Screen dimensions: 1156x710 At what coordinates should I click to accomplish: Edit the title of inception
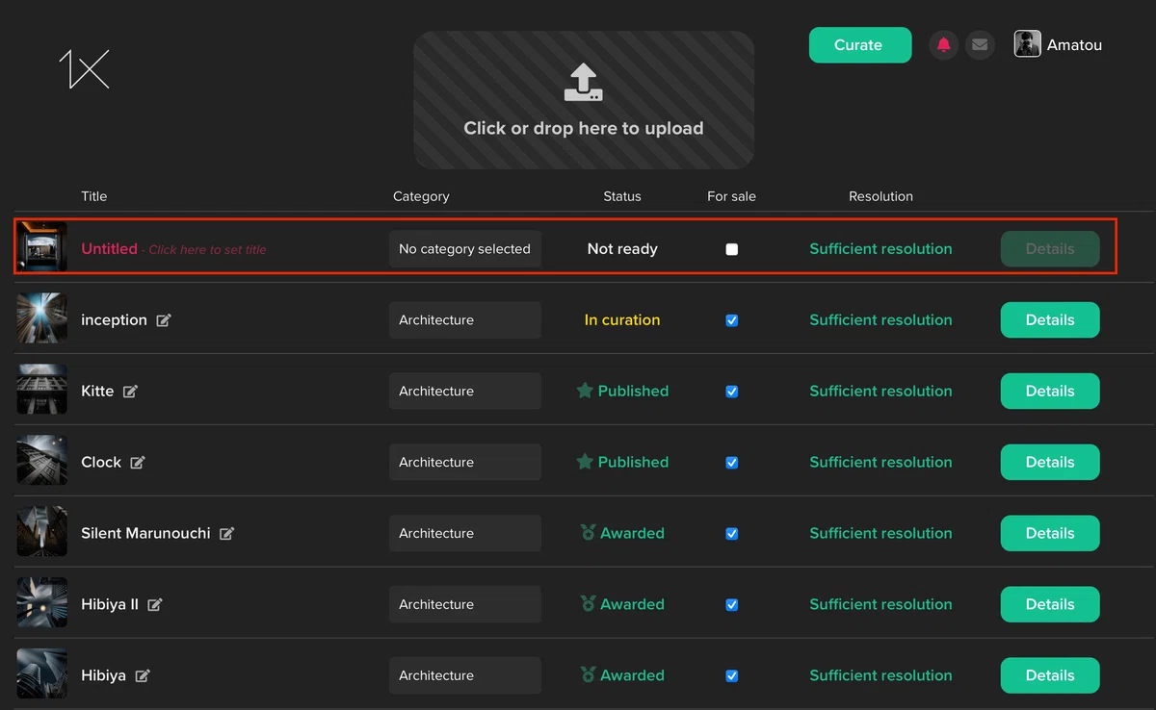tap(164, 320)
